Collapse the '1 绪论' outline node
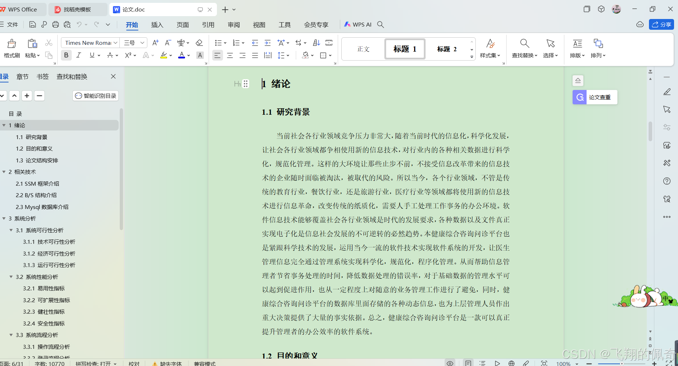Viewport: 678px width, 366px height. click(4, 125)
